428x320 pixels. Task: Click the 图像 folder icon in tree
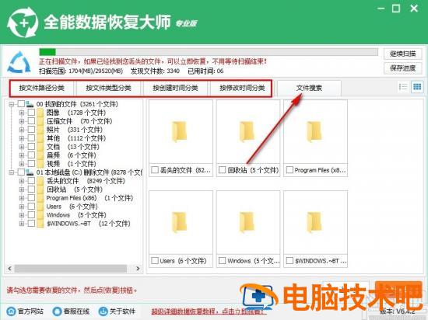(40, 113)
